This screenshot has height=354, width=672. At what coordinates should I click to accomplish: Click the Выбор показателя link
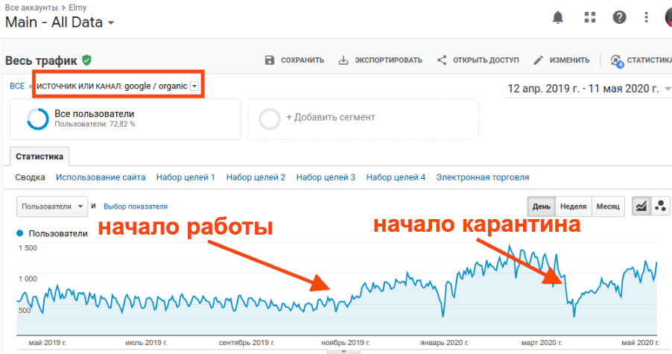pyautogui.click(x=136, y=206)
